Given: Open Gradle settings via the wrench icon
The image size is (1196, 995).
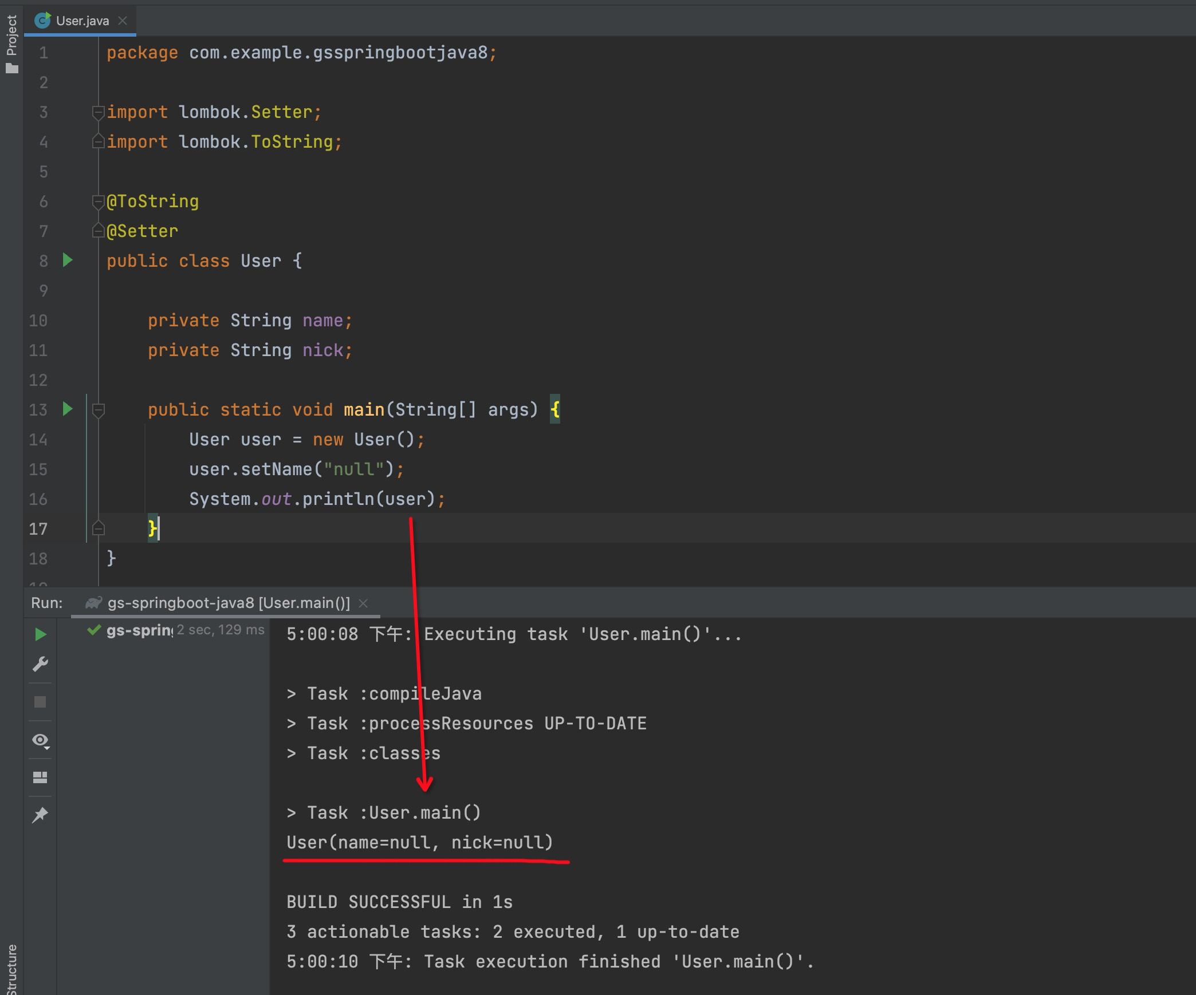Looking at the screenshot, I should pyautogui.click(x=40, y=664).
